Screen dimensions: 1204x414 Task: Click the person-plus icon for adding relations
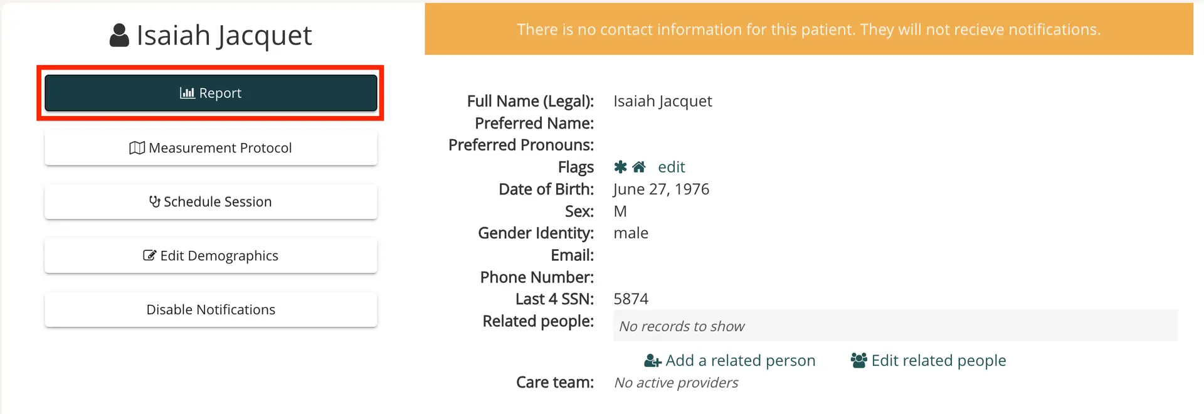pos(652,360)
